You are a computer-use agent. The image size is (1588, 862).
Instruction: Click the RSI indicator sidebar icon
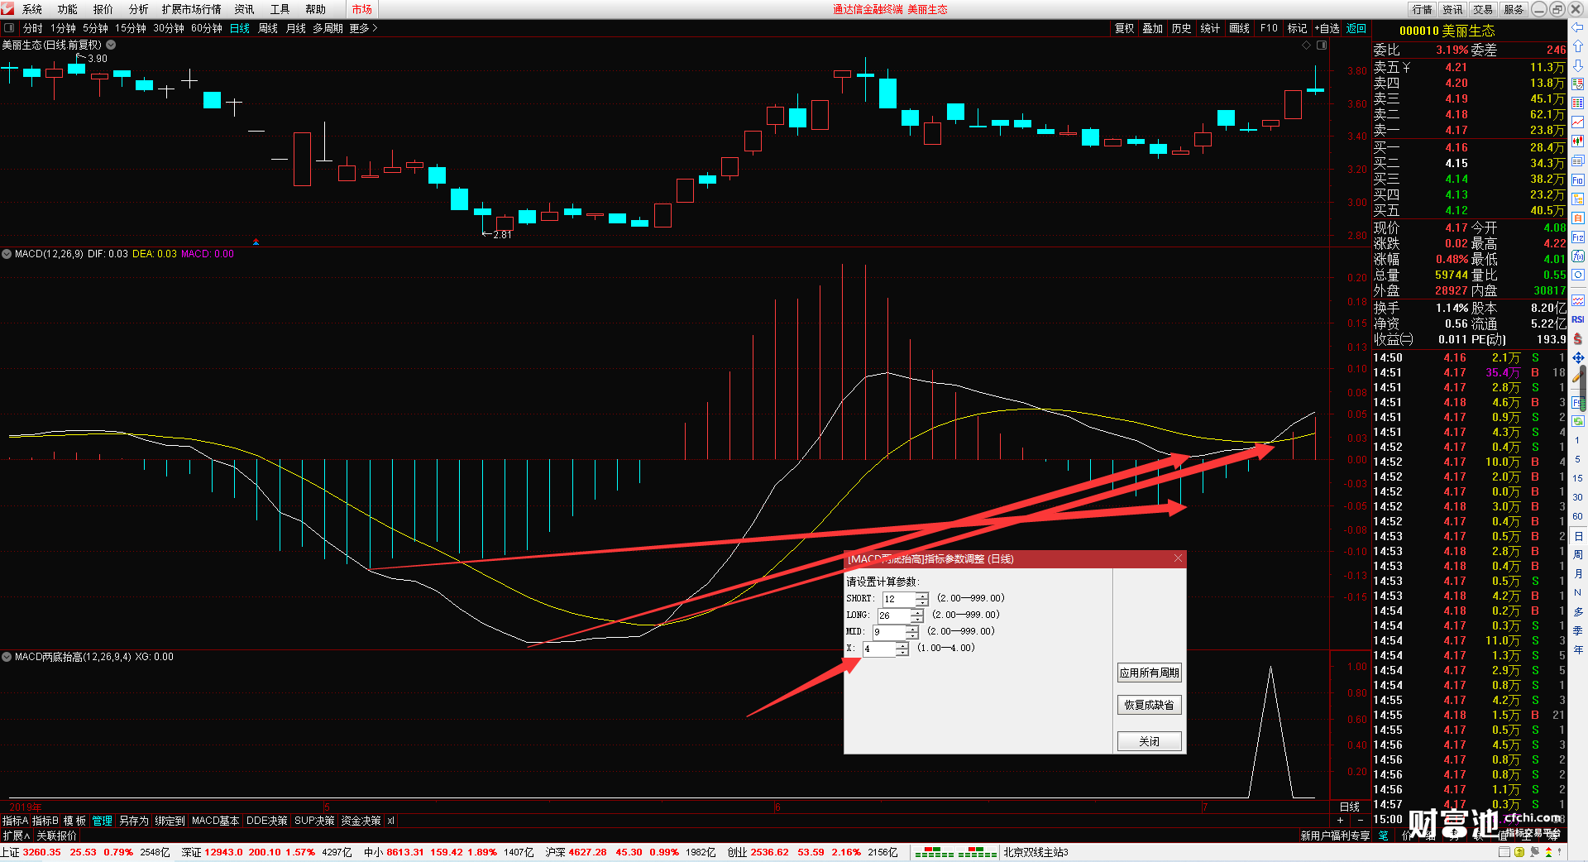1578,319
